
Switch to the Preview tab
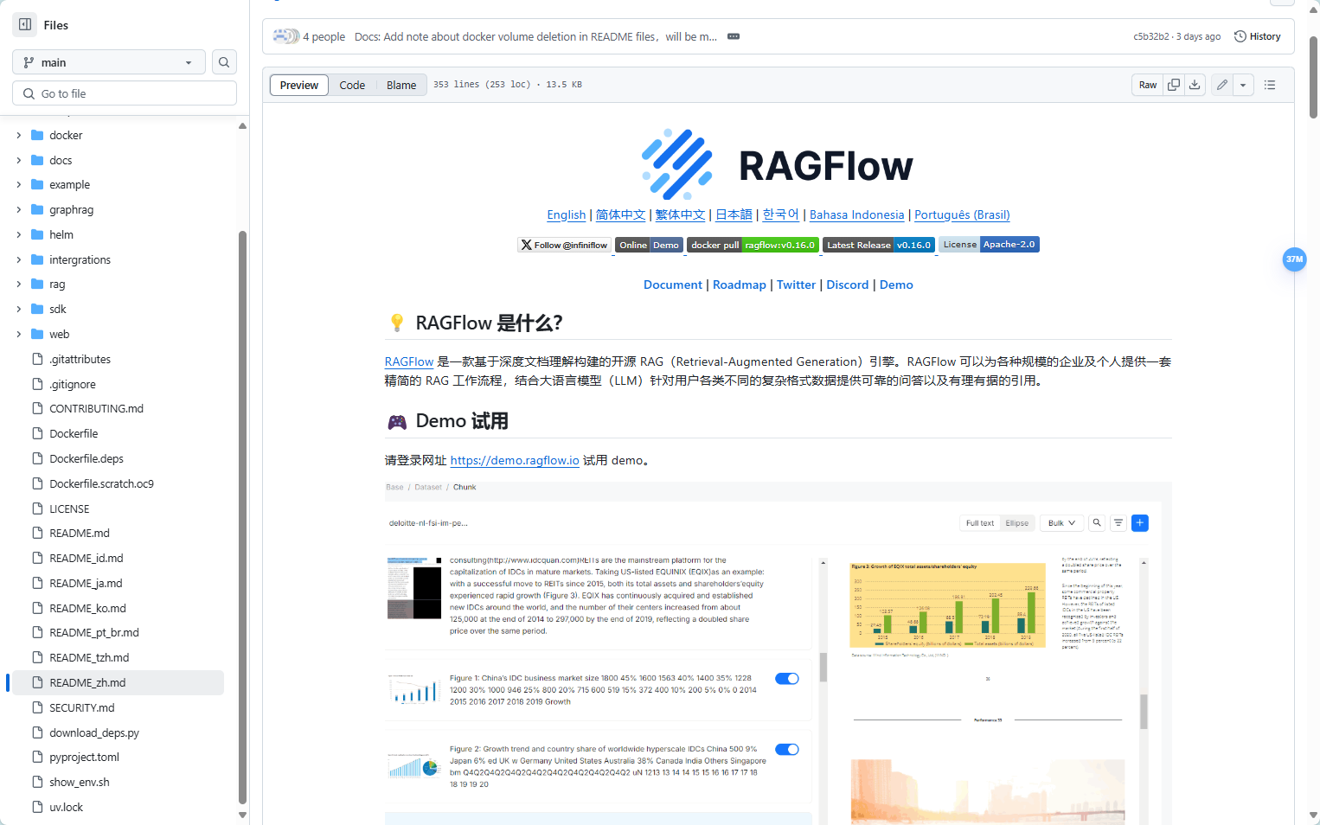coord(299,85)
